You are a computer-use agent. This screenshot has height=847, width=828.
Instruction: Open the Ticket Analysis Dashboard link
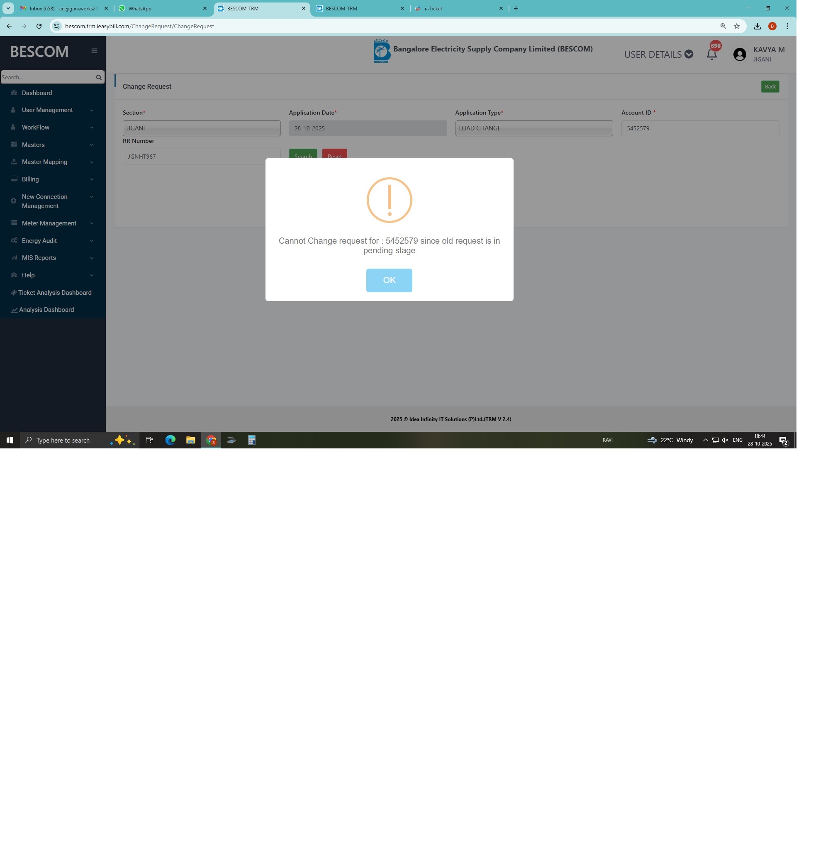(55, 292)
